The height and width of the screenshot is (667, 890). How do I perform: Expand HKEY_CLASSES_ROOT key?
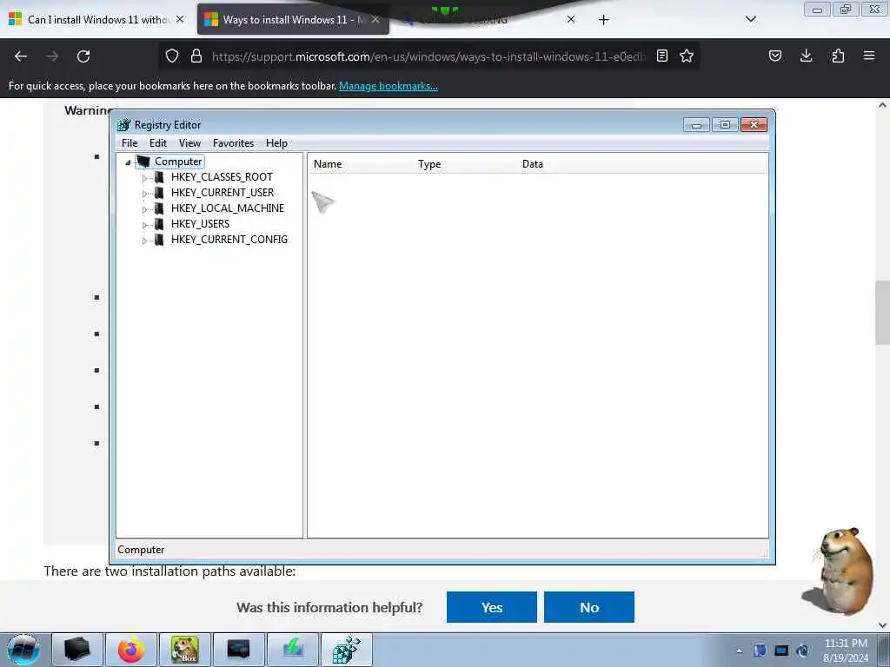[144, 177]
